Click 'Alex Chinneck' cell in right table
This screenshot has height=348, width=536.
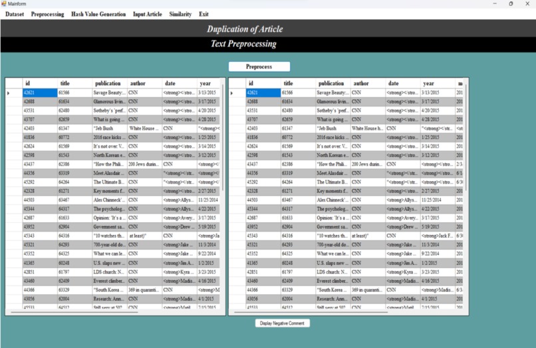333,200
